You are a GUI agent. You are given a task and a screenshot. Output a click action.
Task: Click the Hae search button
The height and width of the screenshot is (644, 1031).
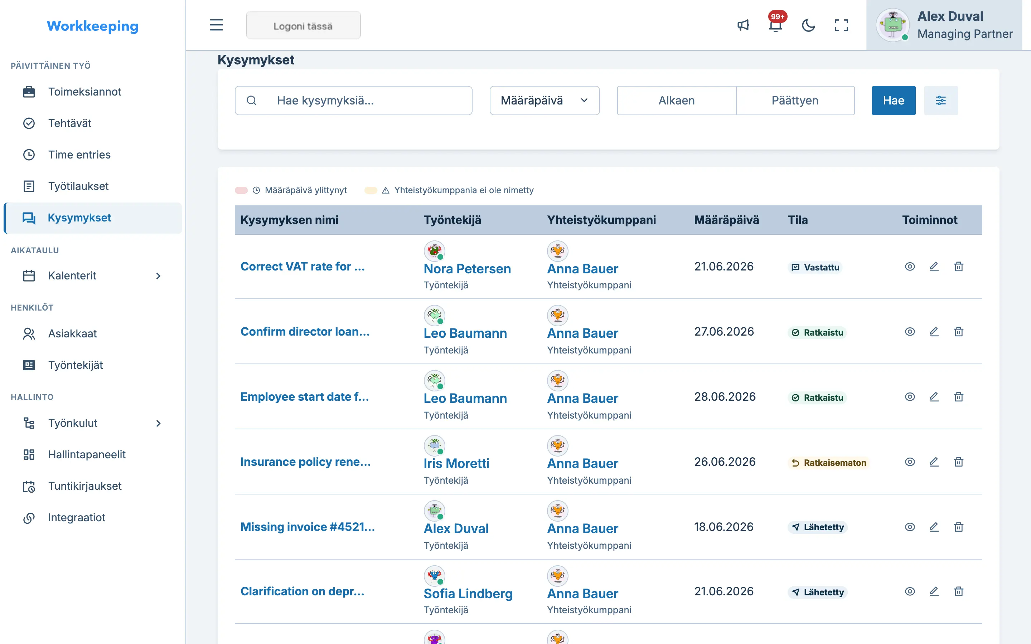pyautogui.click(x=894, y=101)
